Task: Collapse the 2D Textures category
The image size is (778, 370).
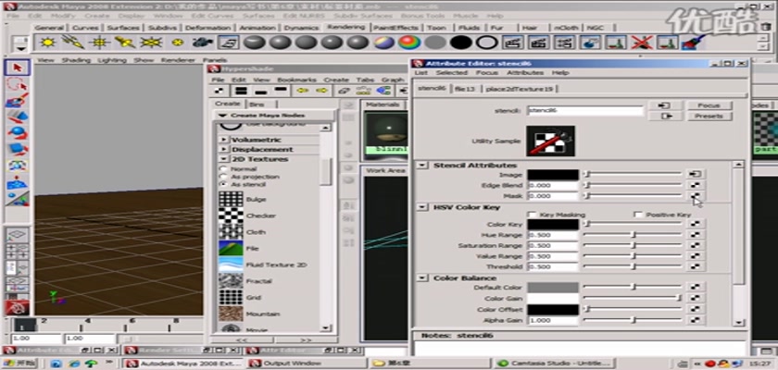Action: pyautogui.click(x=224, y=159)
